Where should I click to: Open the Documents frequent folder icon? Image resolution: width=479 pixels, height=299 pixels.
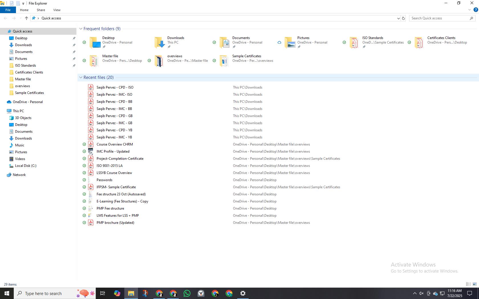tap(225, 42)
